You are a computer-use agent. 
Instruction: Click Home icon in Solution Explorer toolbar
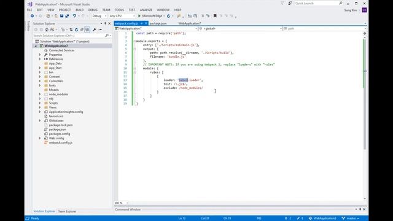(x=47, y=29)
